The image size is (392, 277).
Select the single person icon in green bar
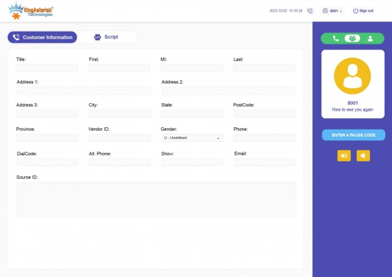pos(370,39)
